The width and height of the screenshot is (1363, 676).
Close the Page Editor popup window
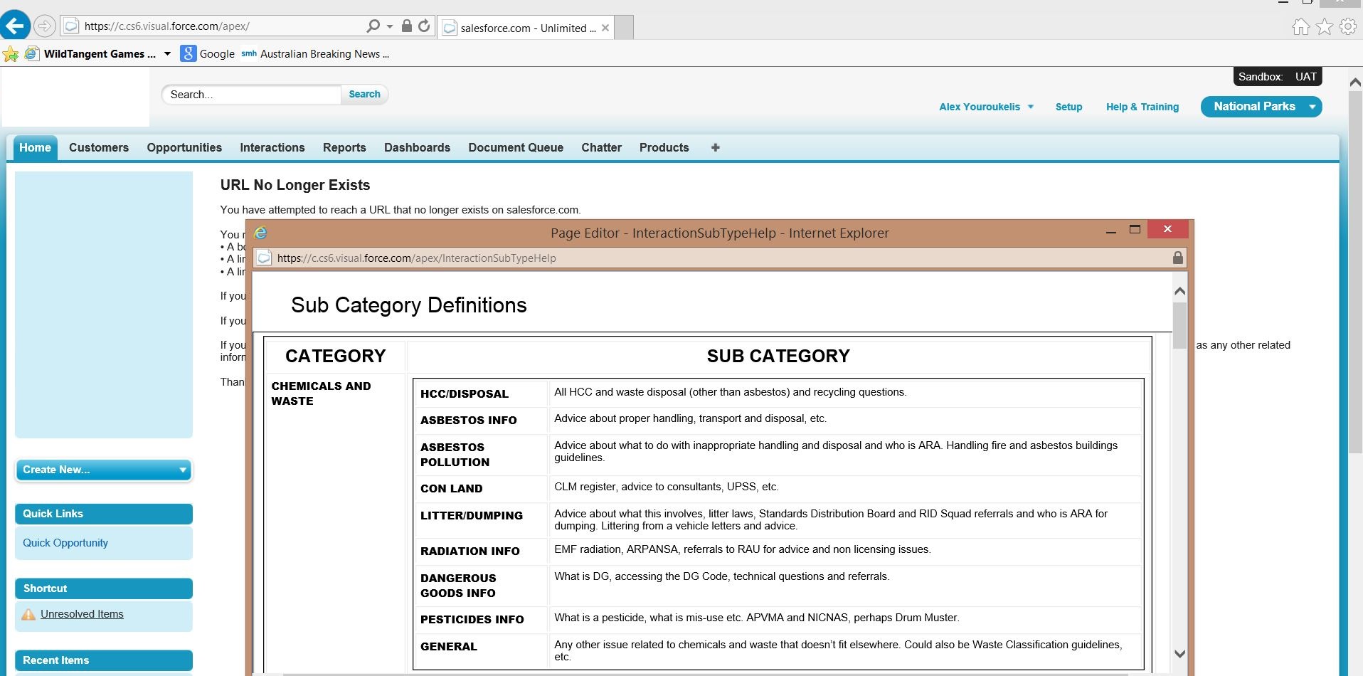[1167, 229]
